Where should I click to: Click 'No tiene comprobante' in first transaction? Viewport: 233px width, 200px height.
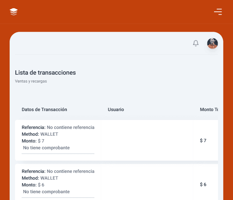tap(46, 148)
